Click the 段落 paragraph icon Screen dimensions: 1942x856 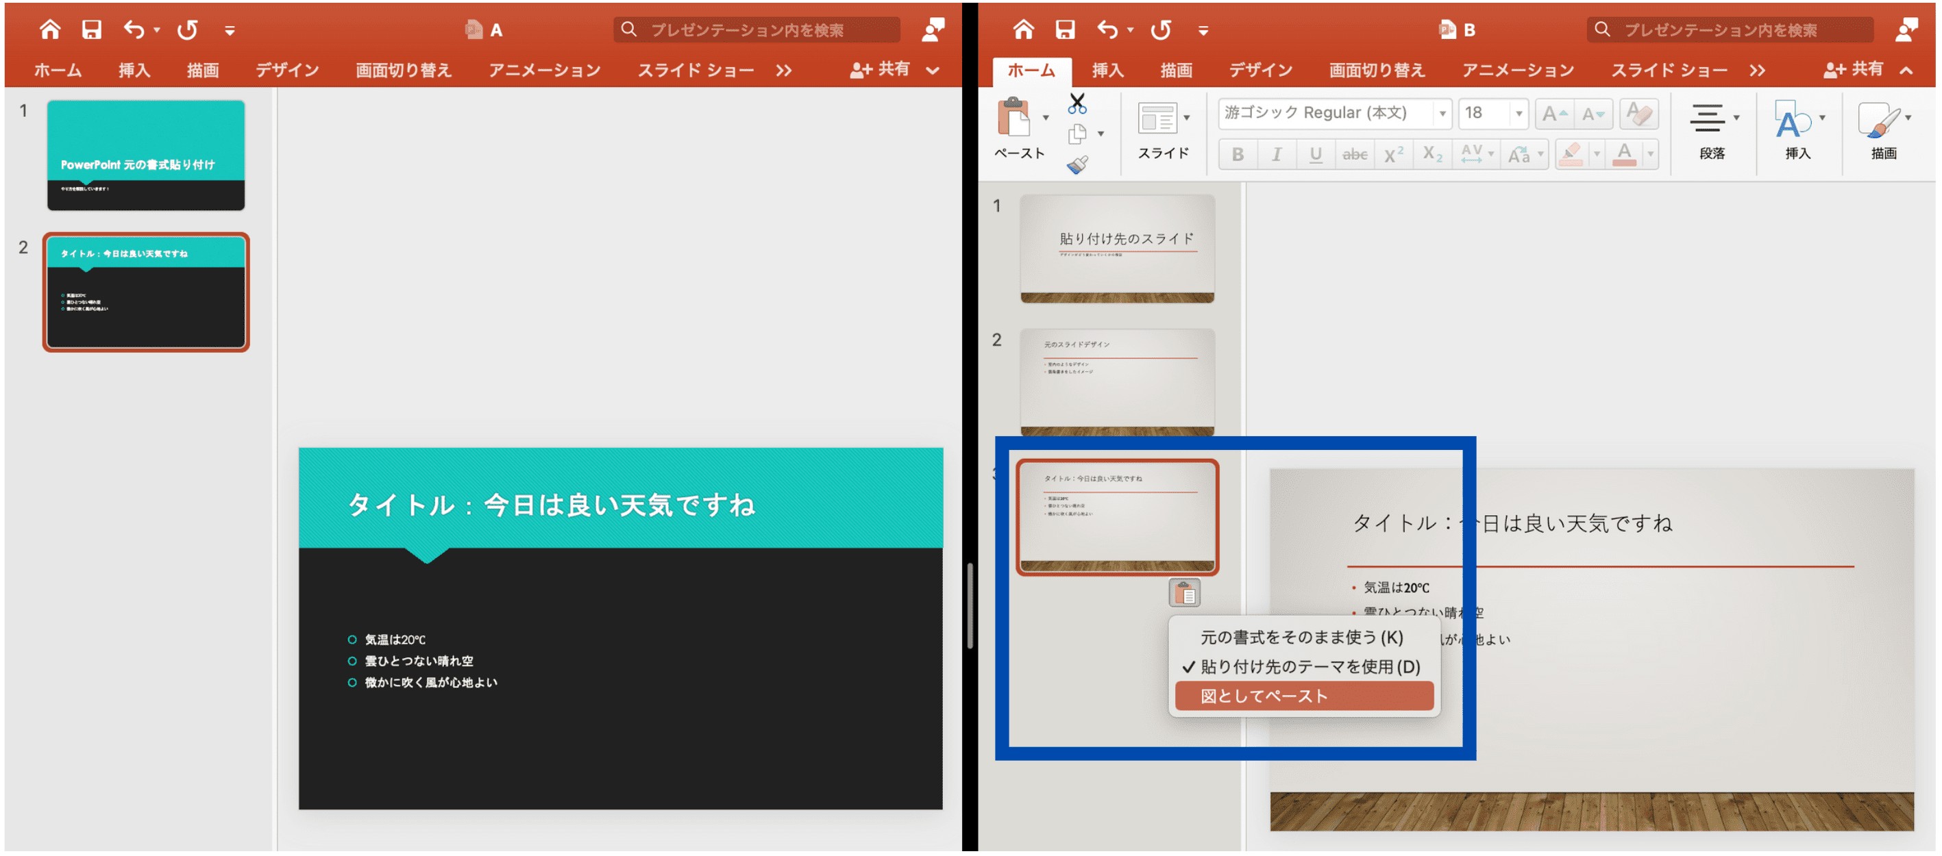(1708, 118)
